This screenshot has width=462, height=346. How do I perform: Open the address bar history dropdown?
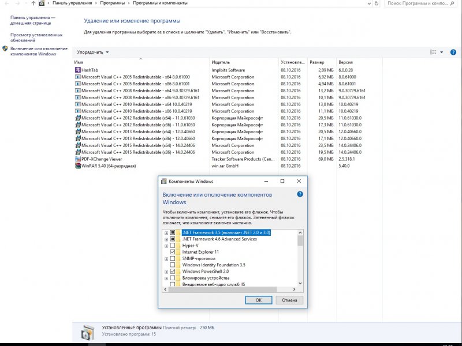point(369,3)
